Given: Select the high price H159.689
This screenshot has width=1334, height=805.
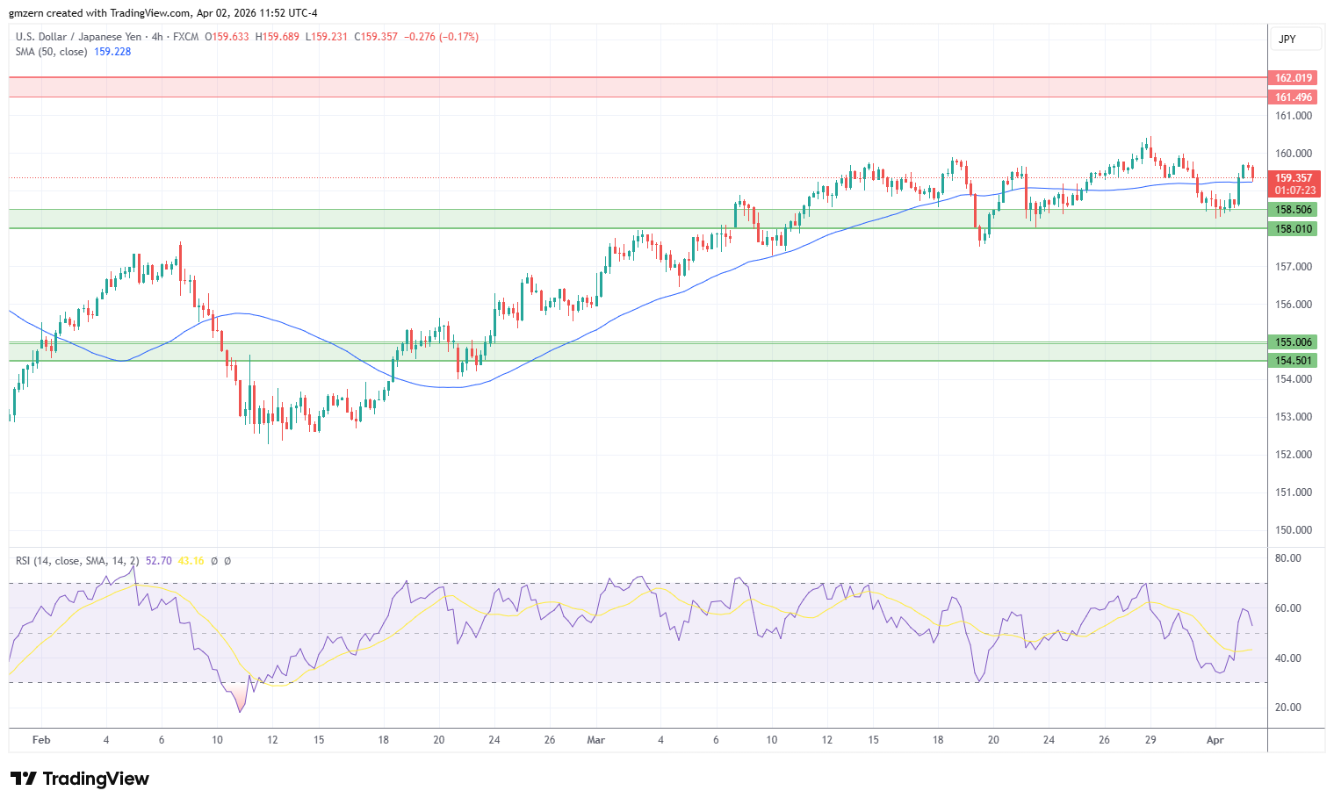Looking at the screenshot, I should click(x=278, y=37).
